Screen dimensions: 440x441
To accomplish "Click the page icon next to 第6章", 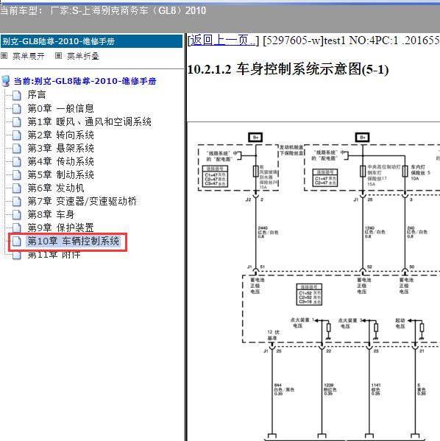I will point(17,188).
